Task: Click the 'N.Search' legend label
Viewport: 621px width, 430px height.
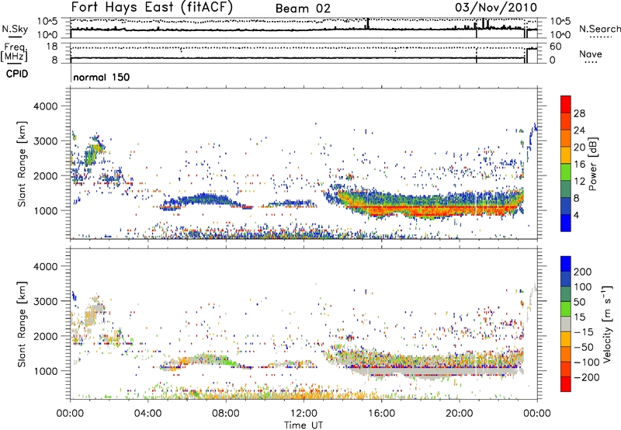Action: click(x=600, y=29)
